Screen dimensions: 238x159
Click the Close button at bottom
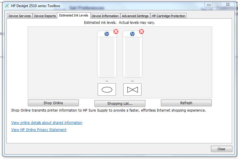[222, 149]
